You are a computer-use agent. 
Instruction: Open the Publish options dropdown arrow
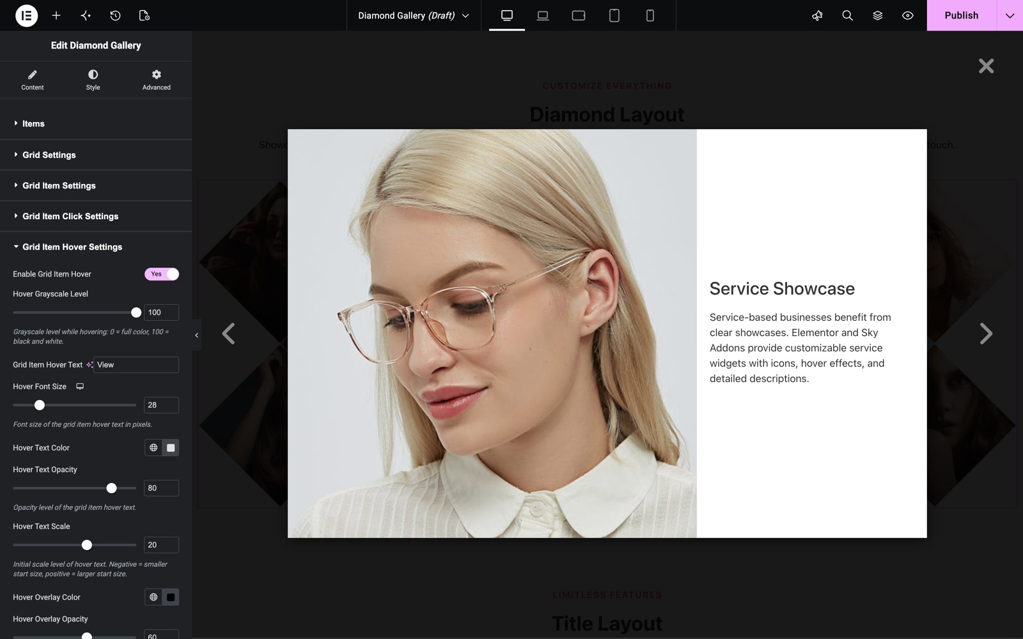(x=1010, y=15)
